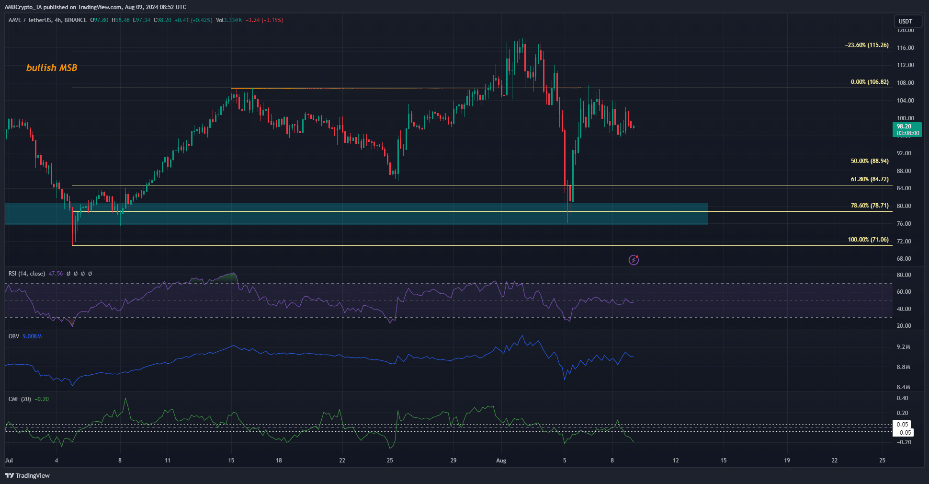This screenshot has height=484, width=929.
Task: Click the 108.00 price axis label
Action: [x=905, y=83]
